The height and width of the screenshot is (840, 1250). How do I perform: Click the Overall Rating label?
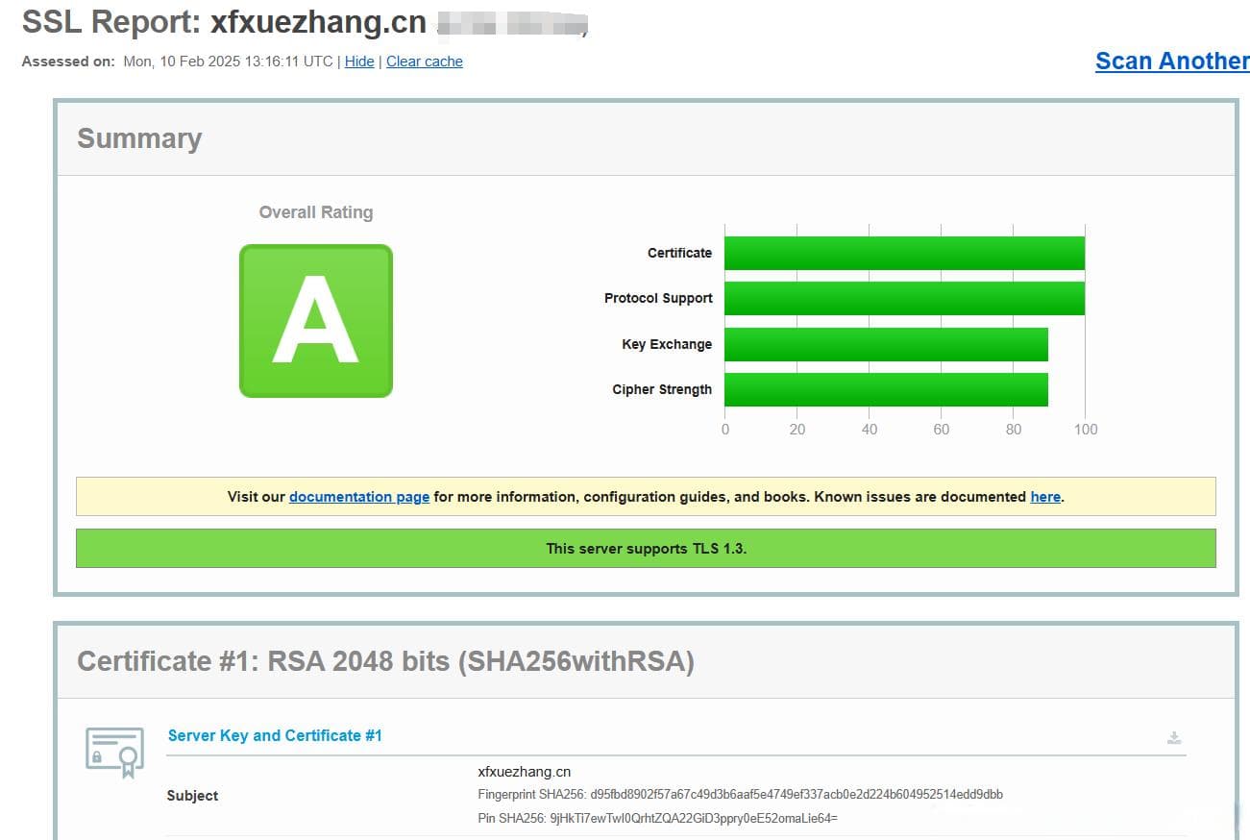(x=316, y=212)
